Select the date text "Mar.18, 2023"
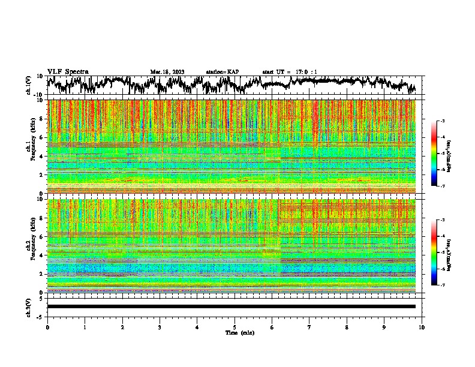The image size is (475, 367). [167, 72]
